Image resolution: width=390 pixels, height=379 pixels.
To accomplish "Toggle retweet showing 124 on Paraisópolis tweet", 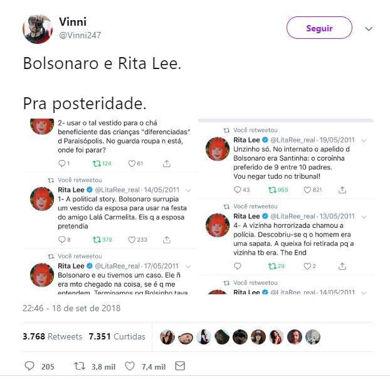I will pyautogui.click(x=97, y=164).
